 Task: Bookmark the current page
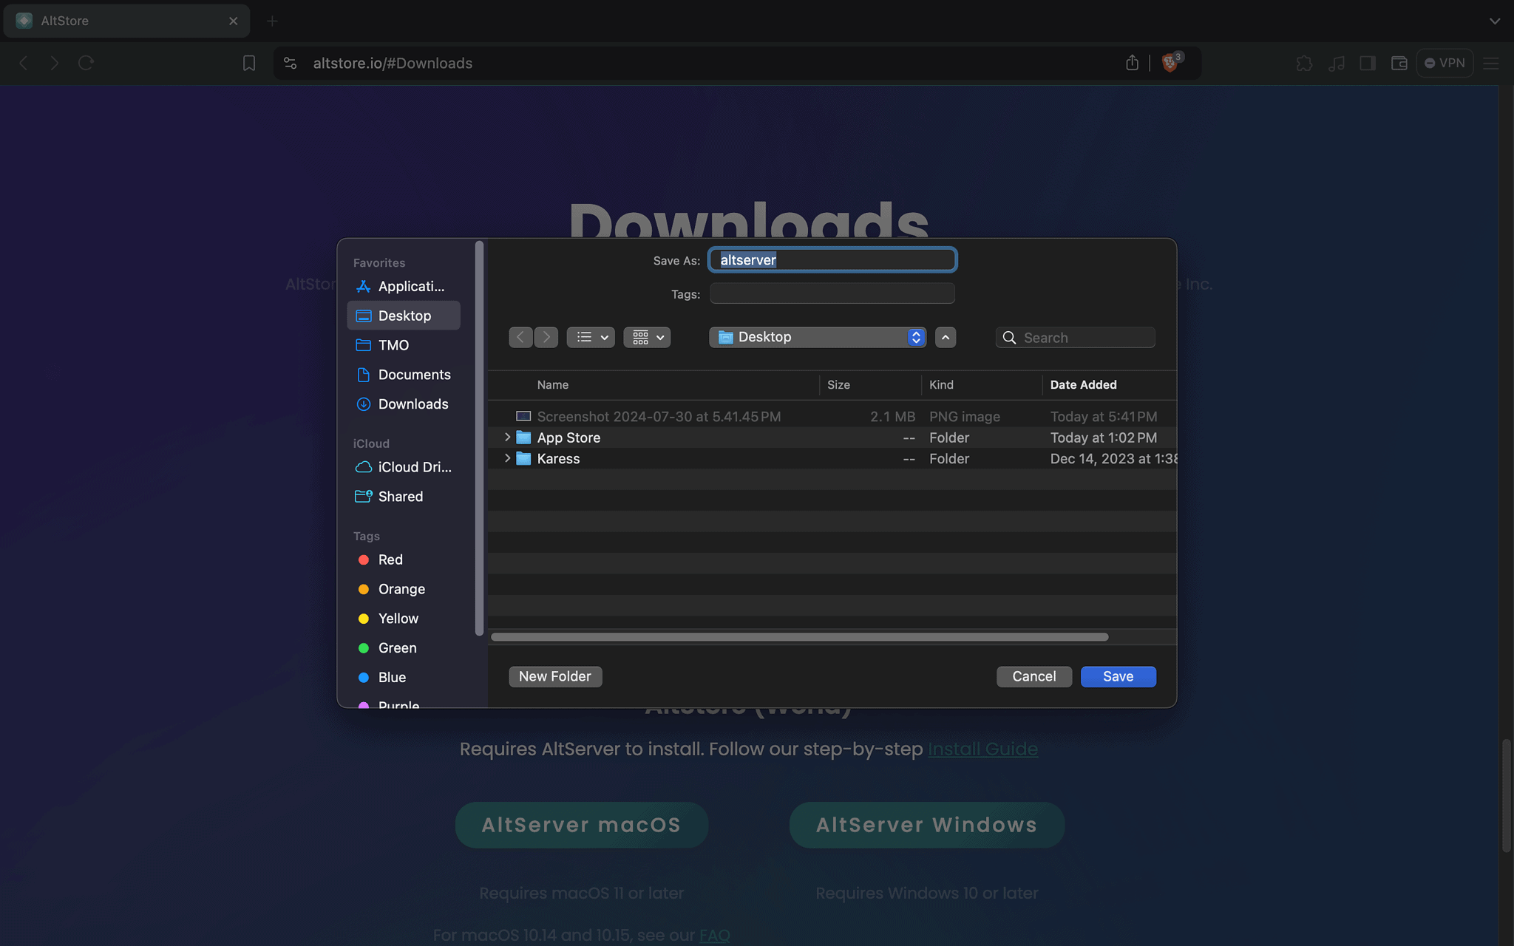pyautogui.click(x=248, y=63)
